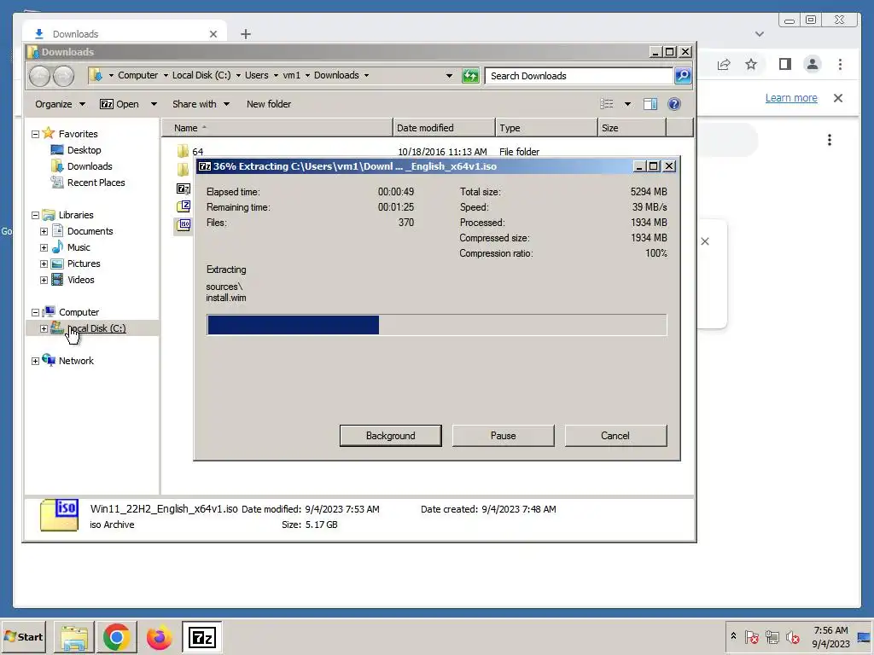Open Downloads in Favorites
Screen dimensions: 874x655
pyautogui.click(x=89, y=166)
